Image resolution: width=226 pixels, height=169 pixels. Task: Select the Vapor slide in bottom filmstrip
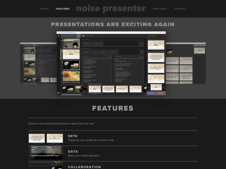[x=95, y=89]
